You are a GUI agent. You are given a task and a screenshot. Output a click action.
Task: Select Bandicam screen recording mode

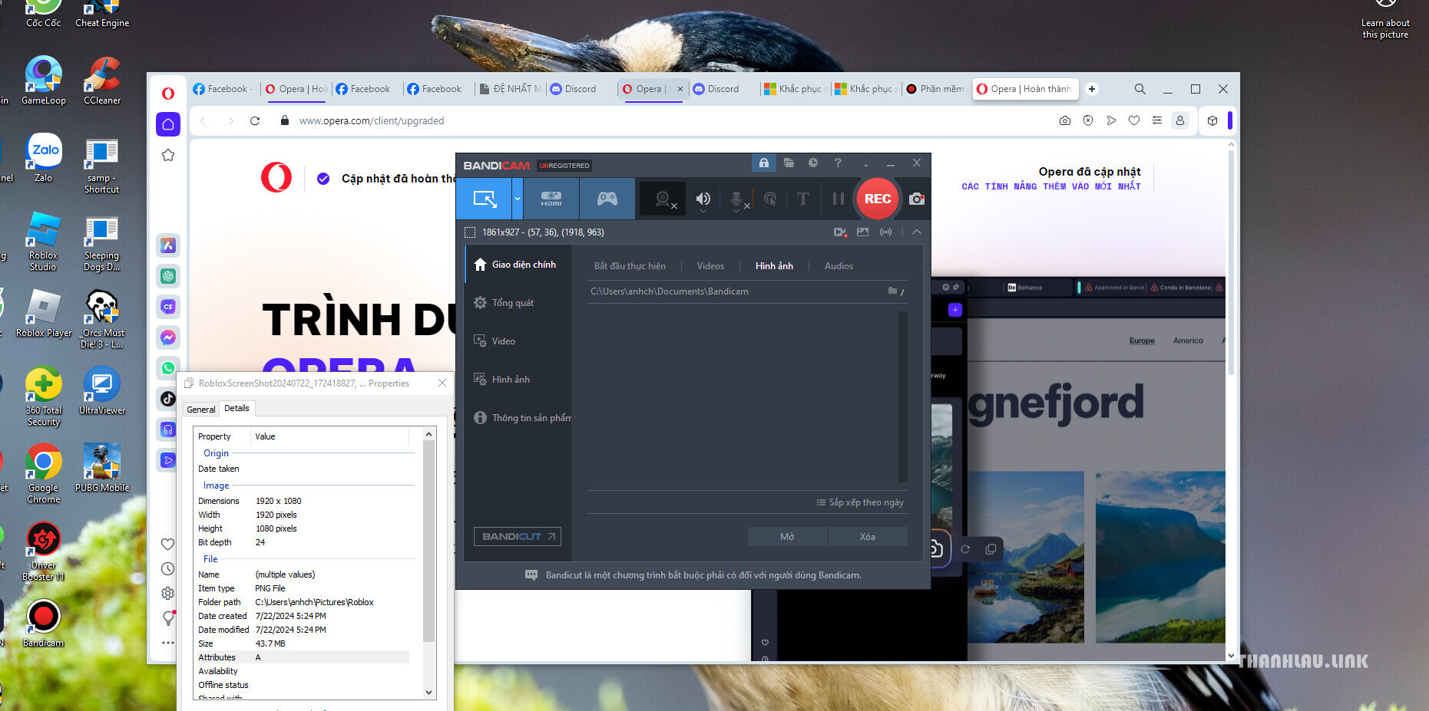485,199
